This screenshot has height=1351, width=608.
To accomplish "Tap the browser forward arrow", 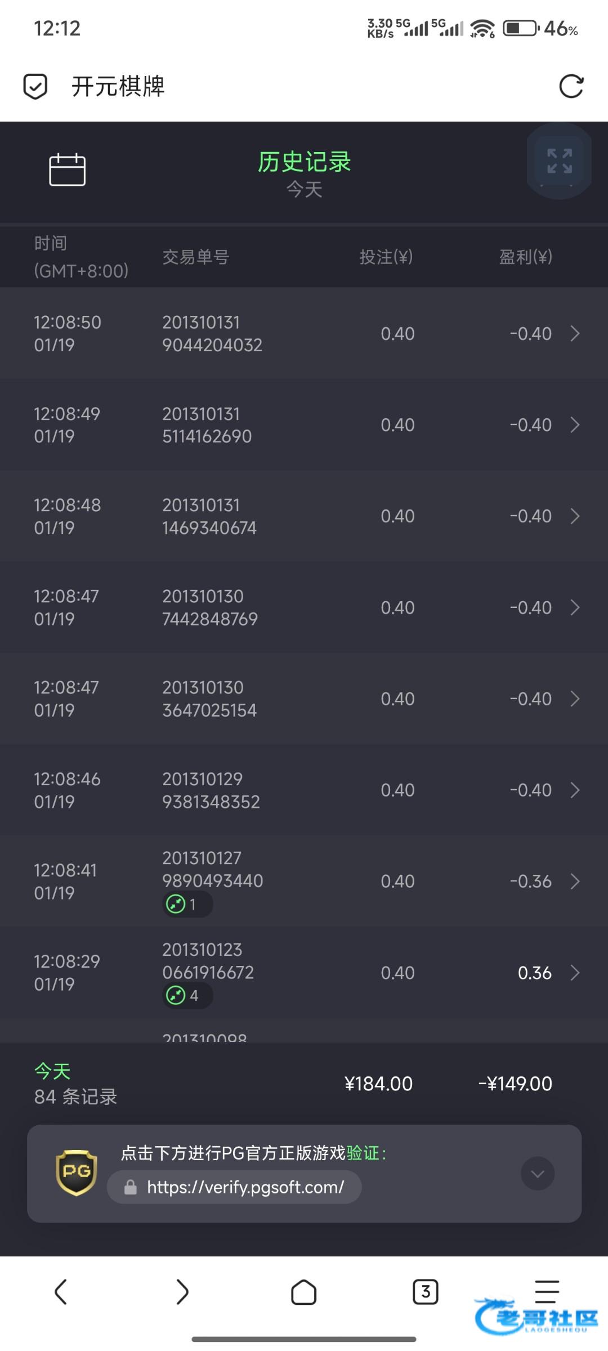I will [182, 1291].
